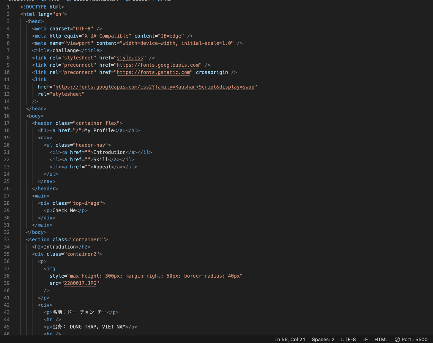Viewport: 433px width, 343px height.
Task: Open the UTF-8 encoding selector
Action: (x=348, y=340)
